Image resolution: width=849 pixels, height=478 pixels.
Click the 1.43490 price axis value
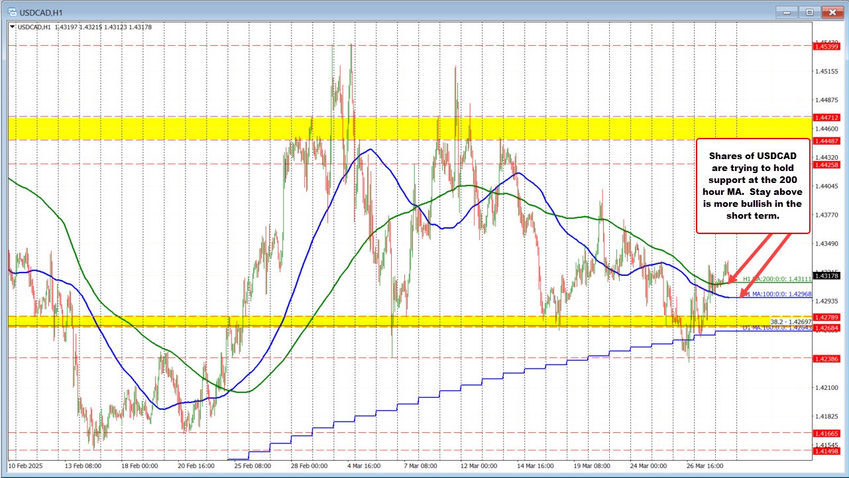[828, 244]
